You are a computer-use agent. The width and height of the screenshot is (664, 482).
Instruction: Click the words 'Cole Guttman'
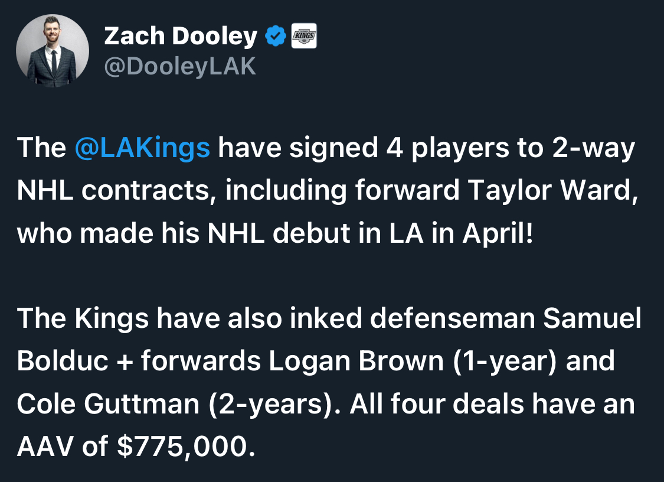(x=108, y=404)
